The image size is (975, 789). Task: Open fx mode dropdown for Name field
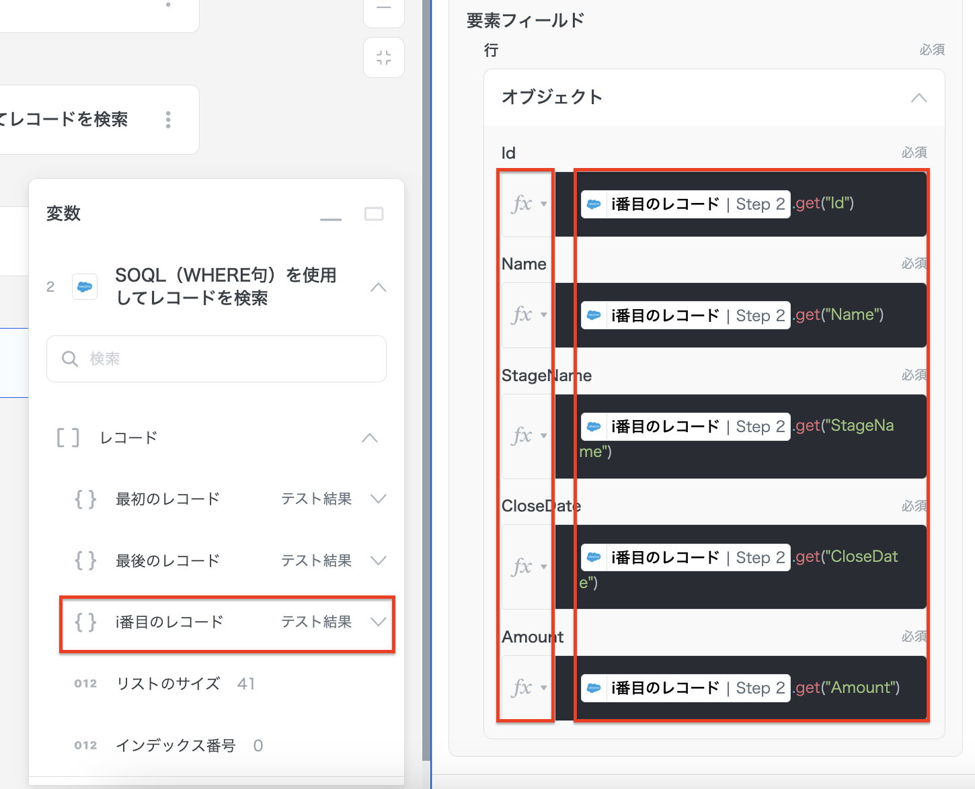[543, 315]
